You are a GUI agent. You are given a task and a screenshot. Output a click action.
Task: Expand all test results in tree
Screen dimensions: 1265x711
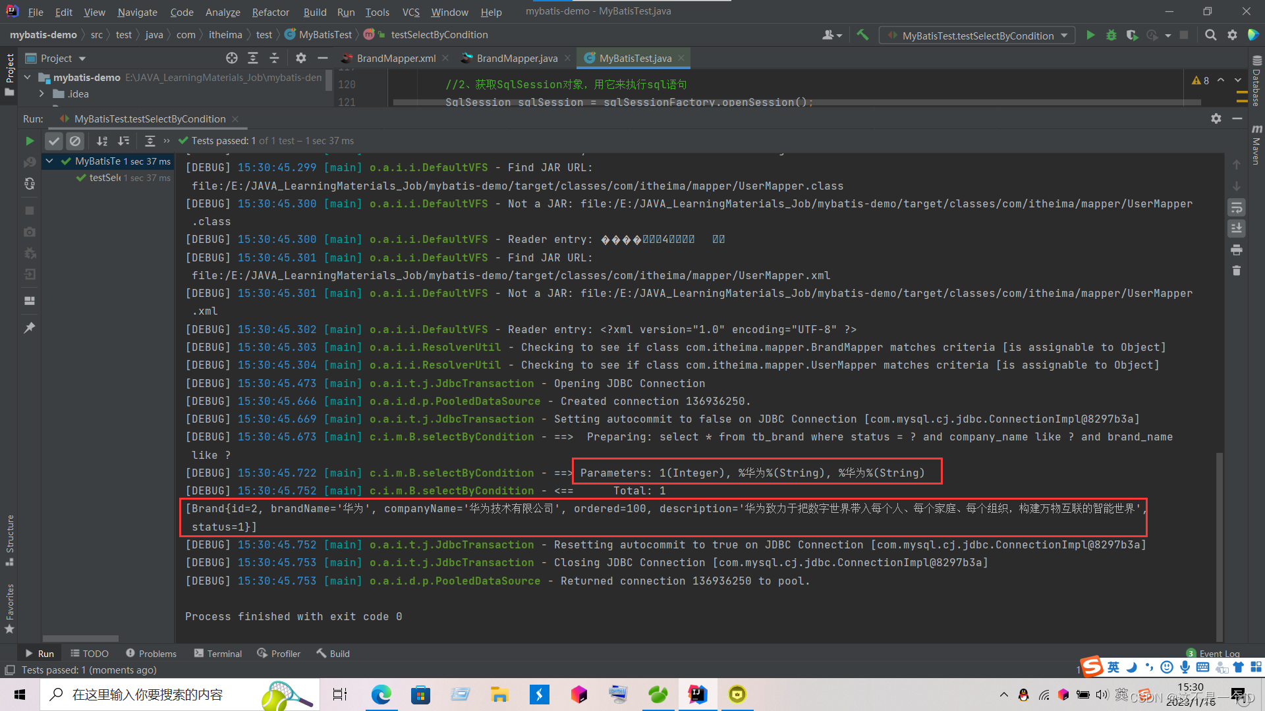[150, 141]
